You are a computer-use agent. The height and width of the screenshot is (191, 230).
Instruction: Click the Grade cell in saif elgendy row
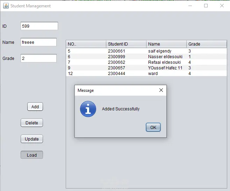(207, 51)
